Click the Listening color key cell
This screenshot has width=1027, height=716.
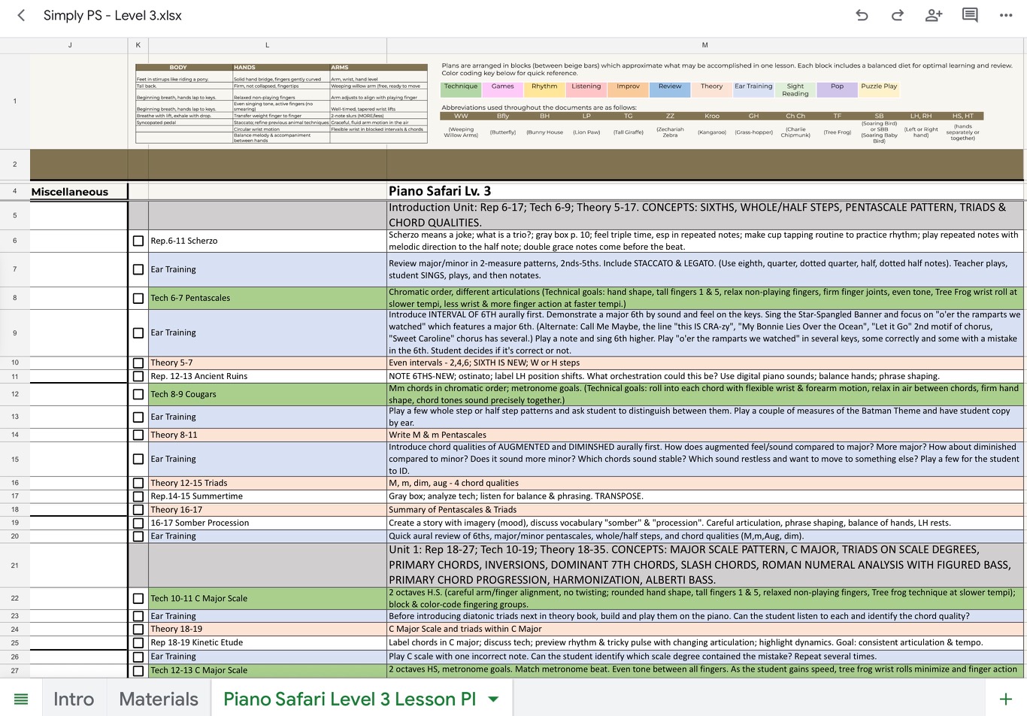tap(586, 89)
